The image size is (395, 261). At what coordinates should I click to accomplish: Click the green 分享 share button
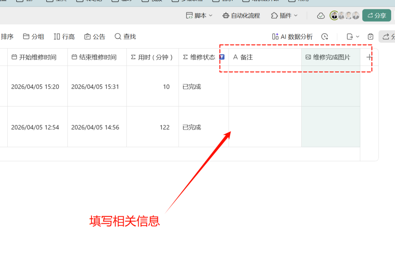pyautogui.click(x=376, y=15)
